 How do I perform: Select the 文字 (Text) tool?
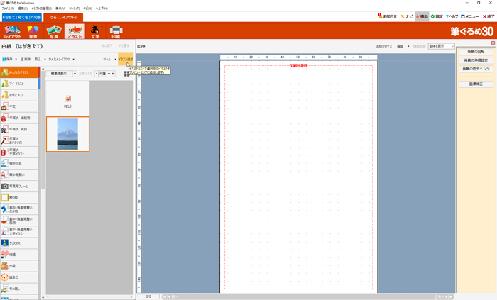pos(95,31)
